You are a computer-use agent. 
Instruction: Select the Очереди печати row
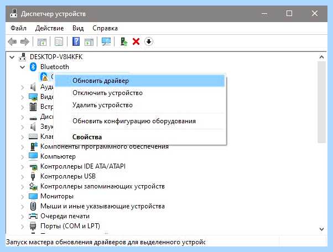coord(65,216)
